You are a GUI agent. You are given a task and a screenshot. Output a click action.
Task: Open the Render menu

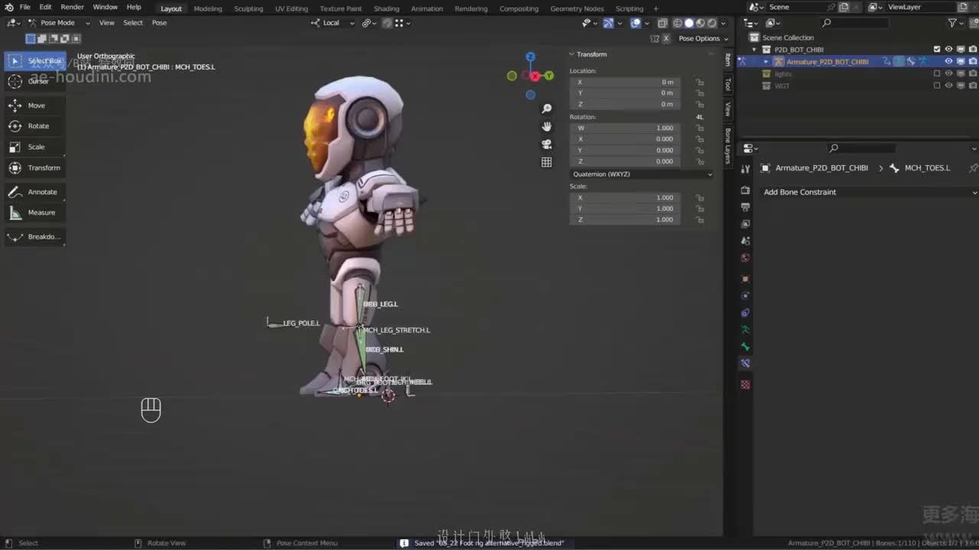pos(72,7)
